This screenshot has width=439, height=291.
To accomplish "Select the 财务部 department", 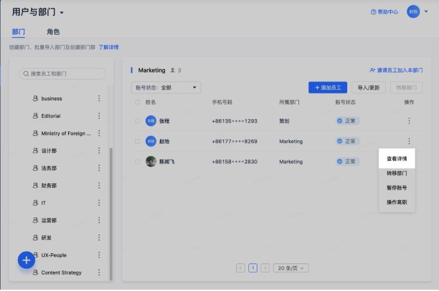I will click(49, 185).
